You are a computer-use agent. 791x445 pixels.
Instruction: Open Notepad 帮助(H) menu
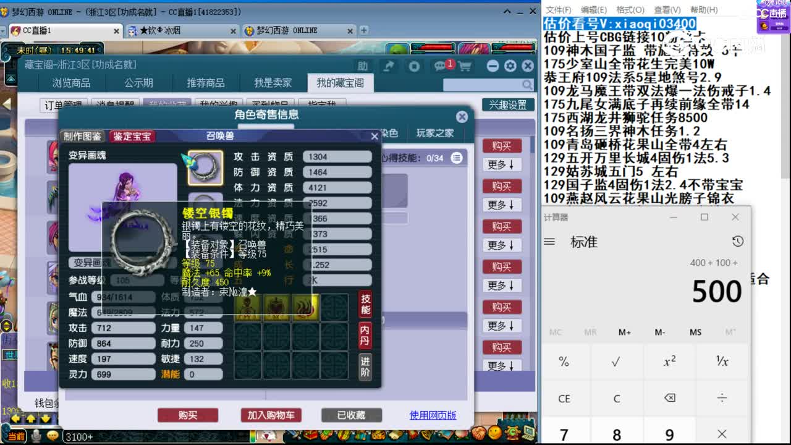[x=704, y=10]
